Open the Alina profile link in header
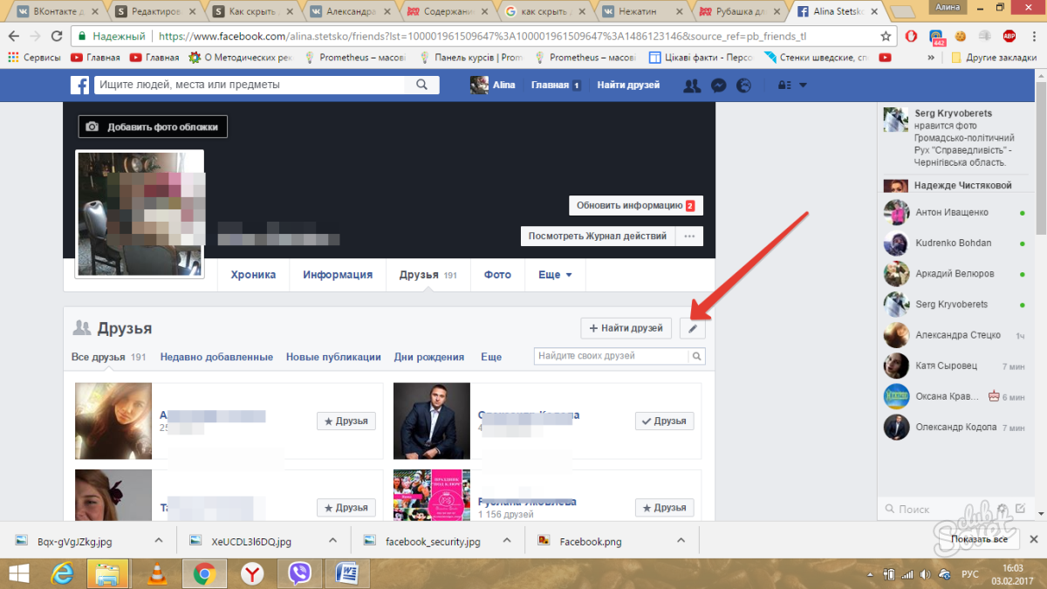The height and width of the screenshot is (589, 1047). 493,86
